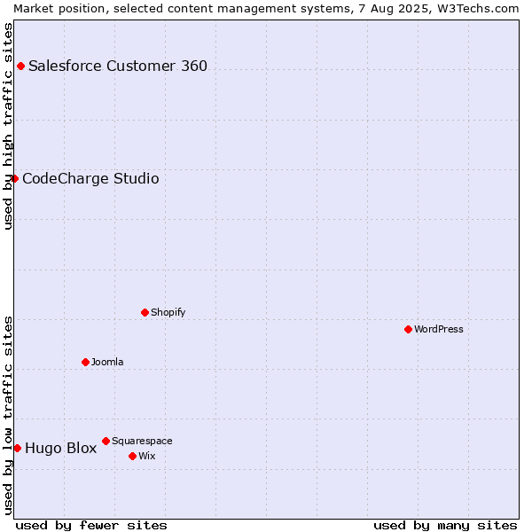Click the 'Joomla' label text

point(107,362)
